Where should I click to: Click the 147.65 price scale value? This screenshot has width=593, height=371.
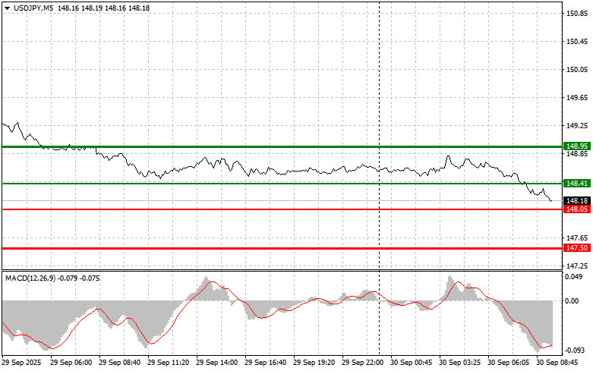[x=577, y=238]
